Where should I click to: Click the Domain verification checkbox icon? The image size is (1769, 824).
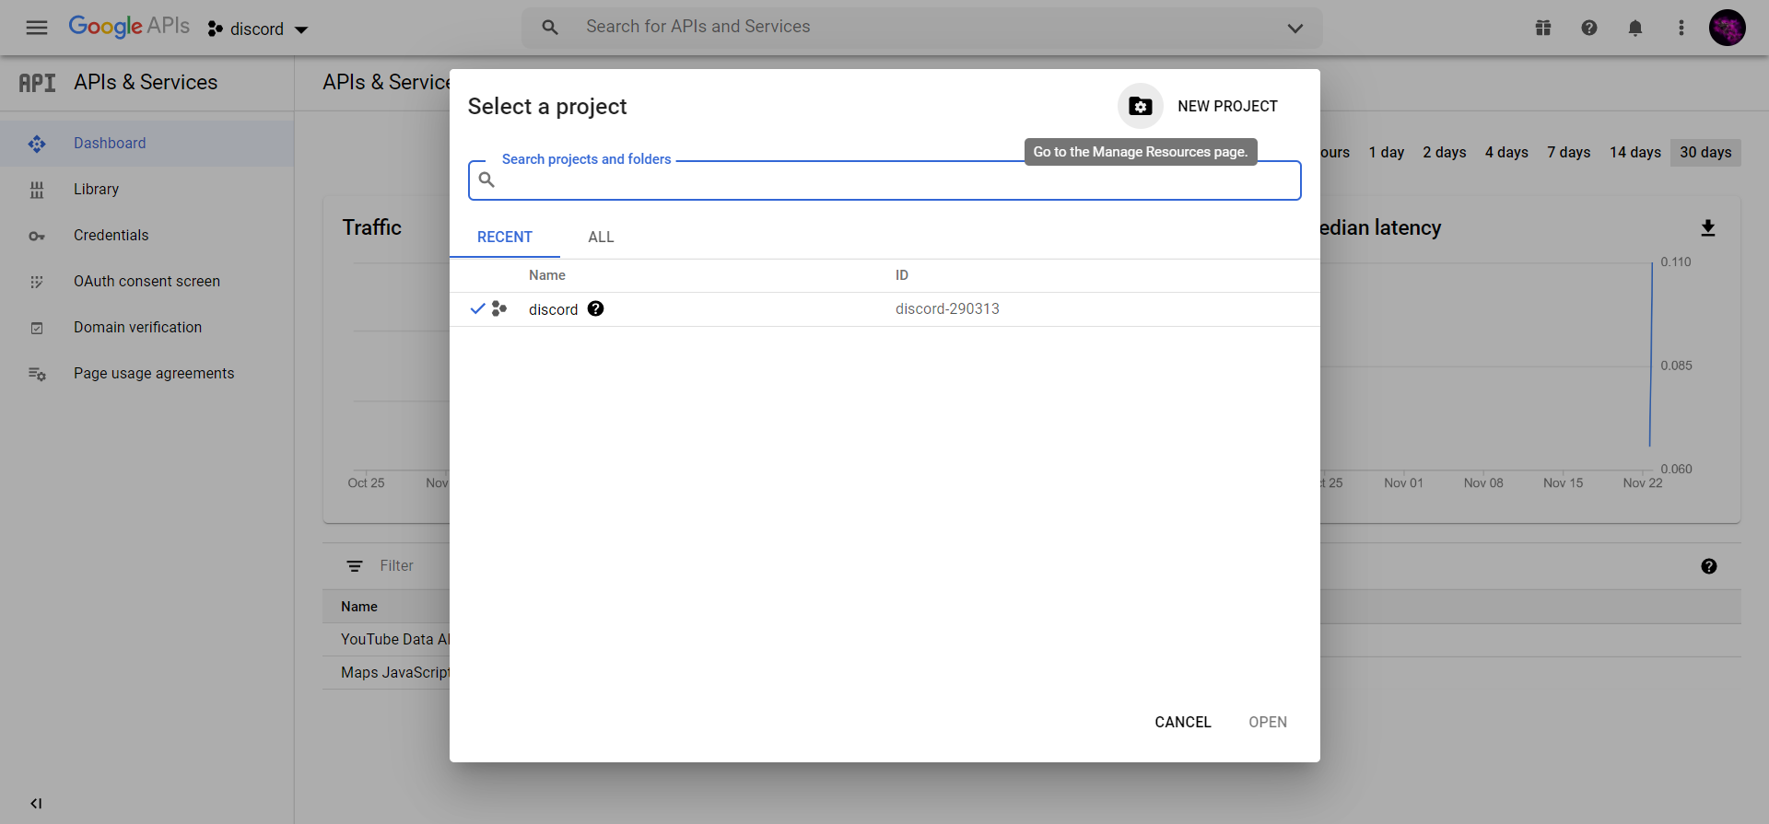[x=37, y=328]
